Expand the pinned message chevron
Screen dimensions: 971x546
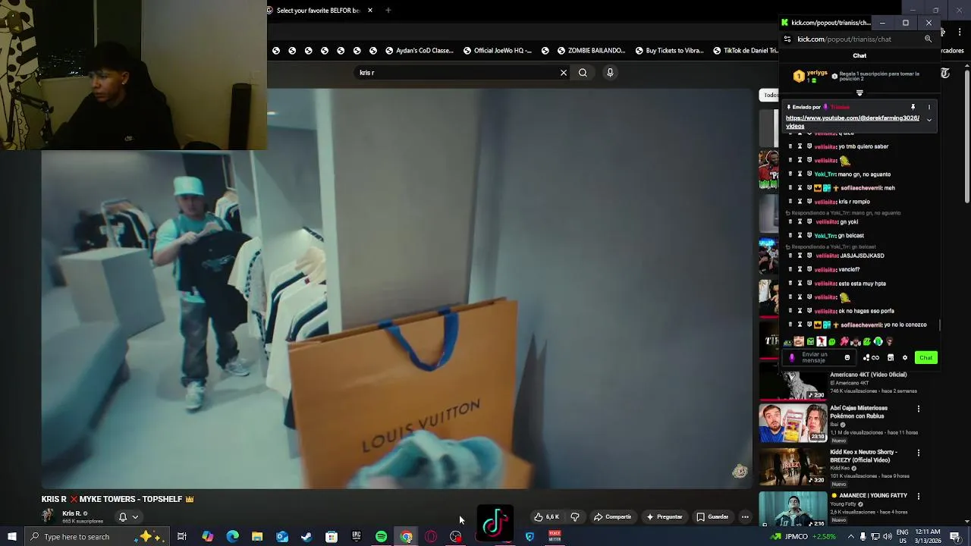(929, 121)
